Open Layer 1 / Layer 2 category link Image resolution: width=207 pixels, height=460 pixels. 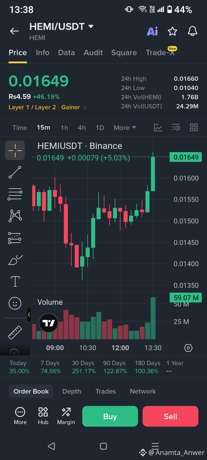click(32, 107)
